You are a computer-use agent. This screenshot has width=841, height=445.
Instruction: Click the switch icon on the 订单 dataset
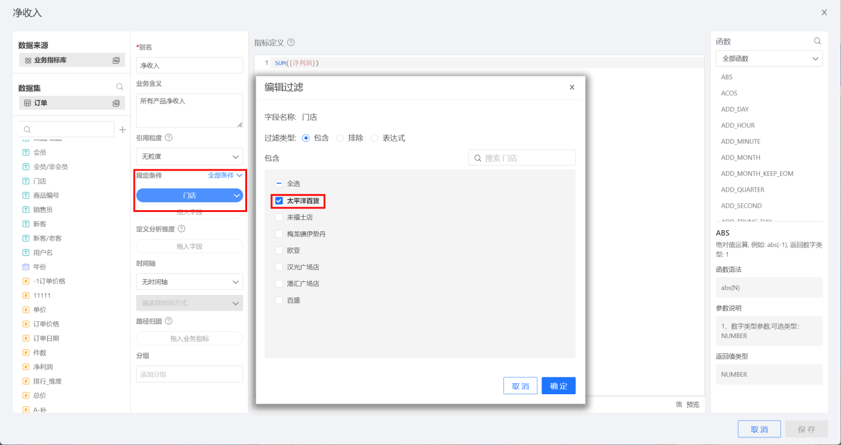[116, 103]
